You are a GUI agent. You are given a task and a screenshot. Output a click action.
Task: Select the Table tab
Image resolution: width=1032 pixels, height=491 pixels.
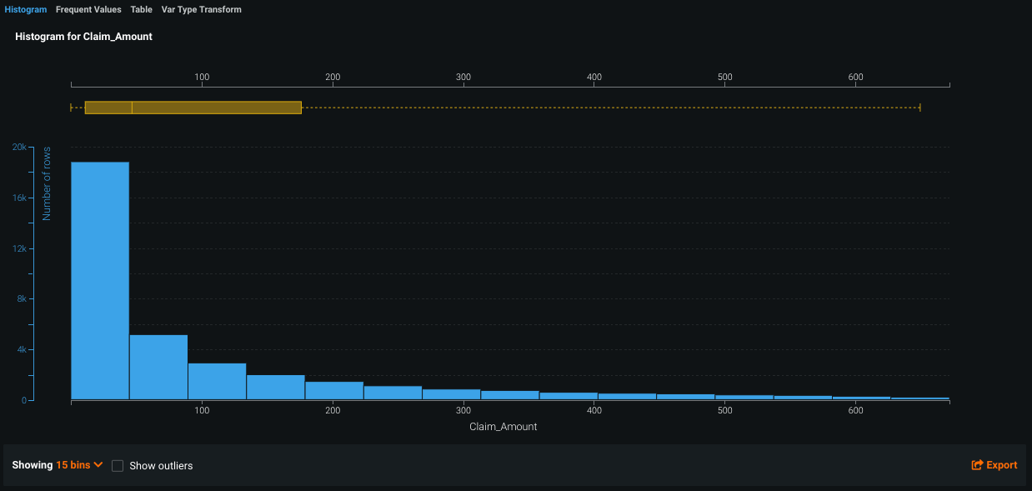tap(141, 10)
